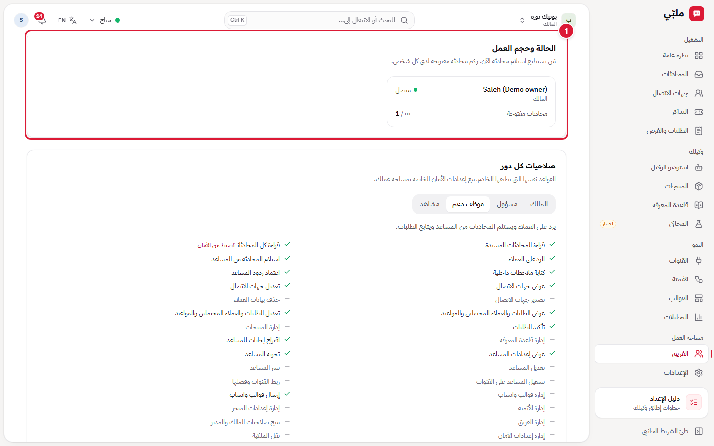Click the متصل online status label
The height and width of the screenshot is (446, 714).
[x=407, y=90]
